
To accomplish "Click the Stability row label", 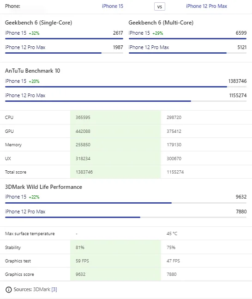I will click(x=13, y=248).
